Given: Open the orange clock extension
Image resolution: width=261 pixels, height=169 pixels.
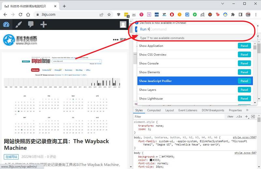Looking at the screenshot, I should coord(179,15).
